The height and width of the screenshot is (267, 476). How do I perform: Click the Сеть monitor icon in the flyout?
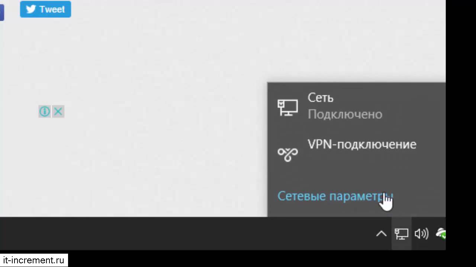click(x=287, y=108)
